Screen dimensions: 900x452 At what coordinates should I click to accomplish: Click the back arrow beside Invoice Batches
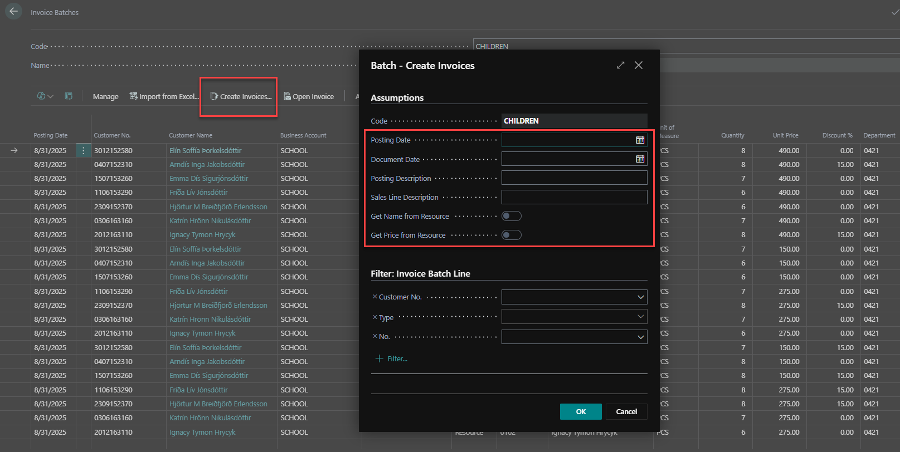tap(13, 12)
